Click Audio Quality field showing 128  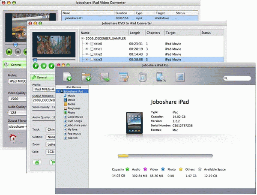(17, 113)
